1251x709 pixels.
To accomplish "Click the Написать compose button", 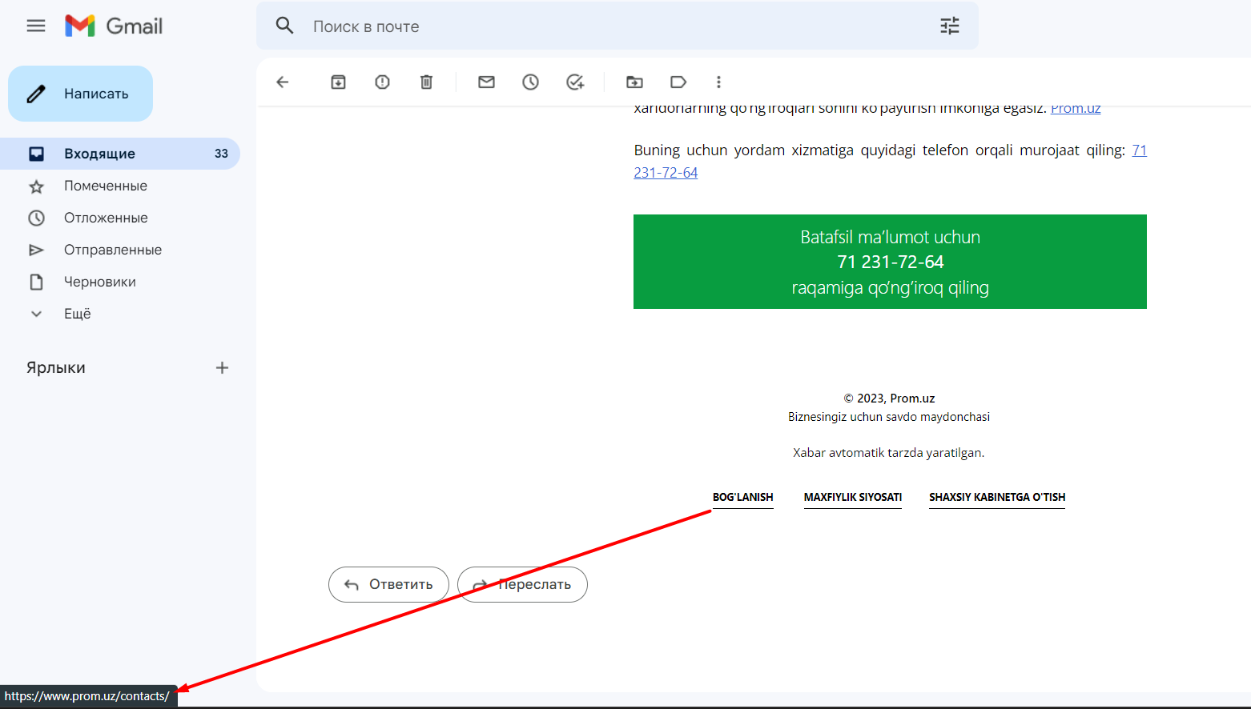I will 80,94.
